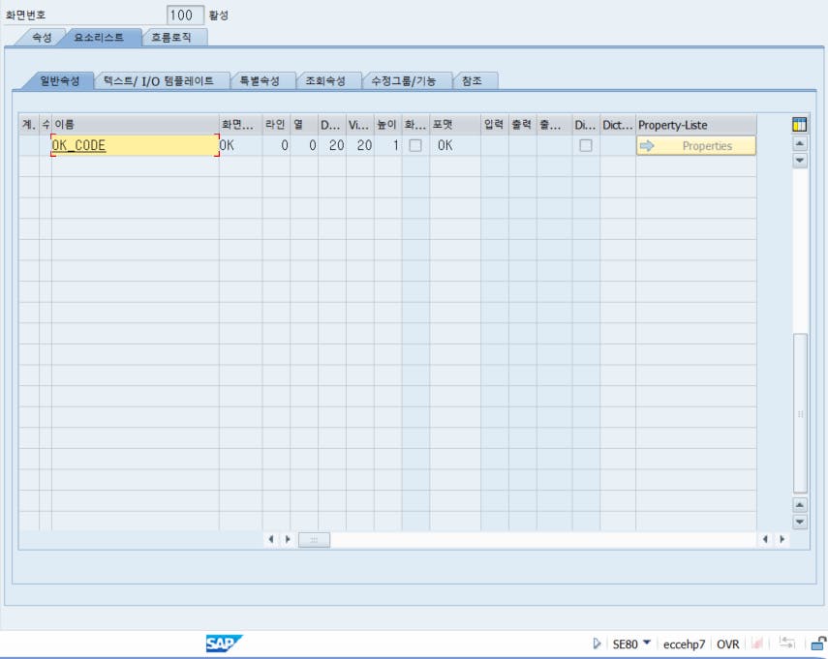Click the upper scroll-up arrow beside Properties
This screenshot has height=659, width=828.
(800, 143)
